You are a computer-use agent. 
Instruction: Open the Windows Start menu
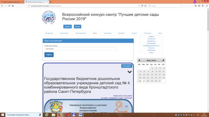(x=2, y=115)
